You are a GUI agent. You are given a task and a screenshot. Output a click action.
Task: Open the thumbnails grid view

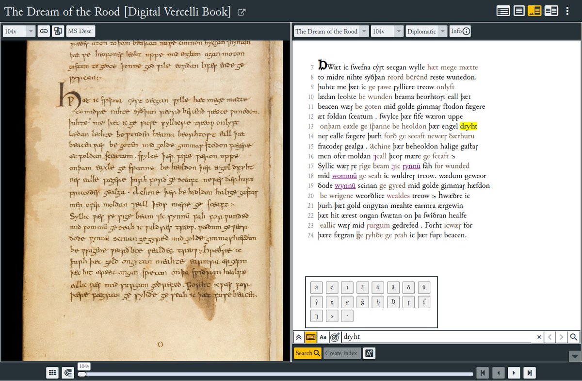click(x=53, y=373)
